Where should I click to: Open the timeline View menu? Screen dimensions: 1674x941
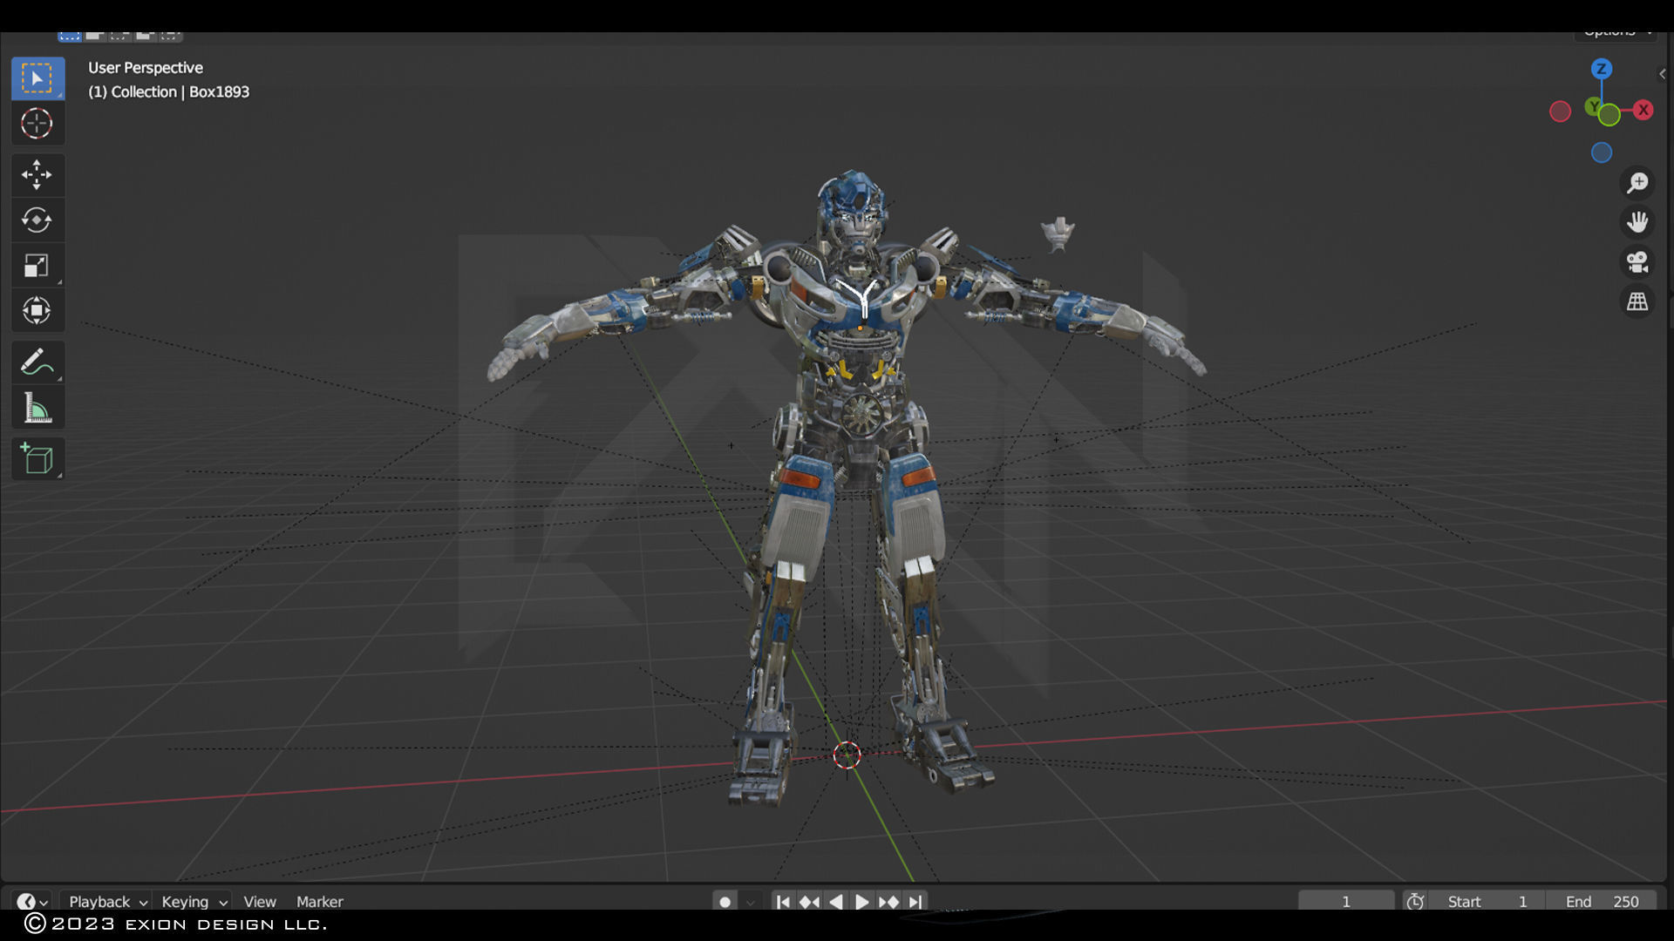coord(260,902)
